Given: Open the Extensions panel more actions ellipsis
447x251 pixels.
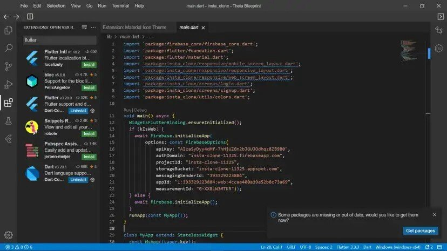Looking at the screenshot, I should 94,27.
